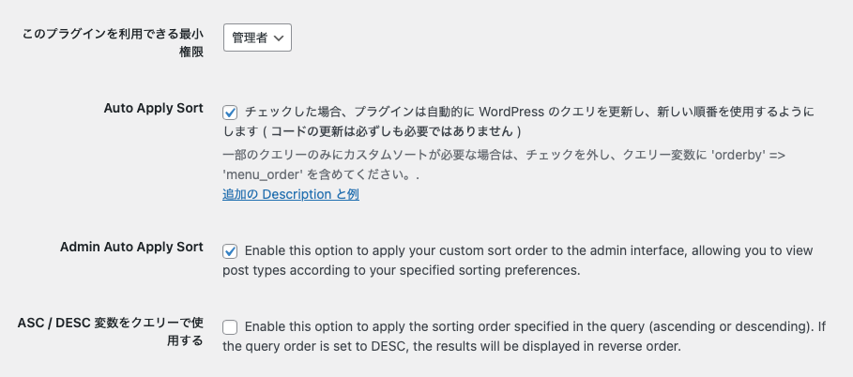The width and height of the screenshot is (853, 377).
Task: Click the chevron arrow beside 管理者
Action: point(279,38)
